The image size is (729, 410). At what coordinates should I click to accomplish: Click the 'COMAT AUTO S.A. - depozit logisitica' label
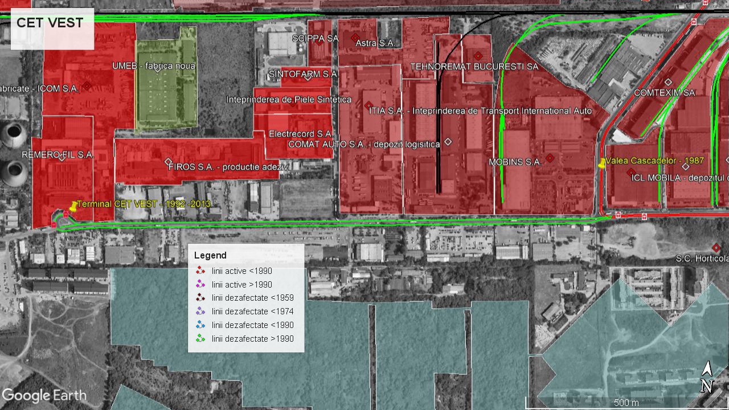364,144
